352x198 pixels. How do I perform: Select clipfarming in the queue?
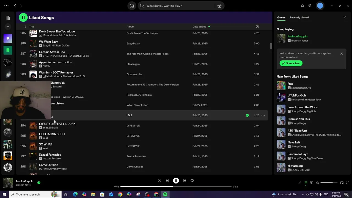point(295,166)
